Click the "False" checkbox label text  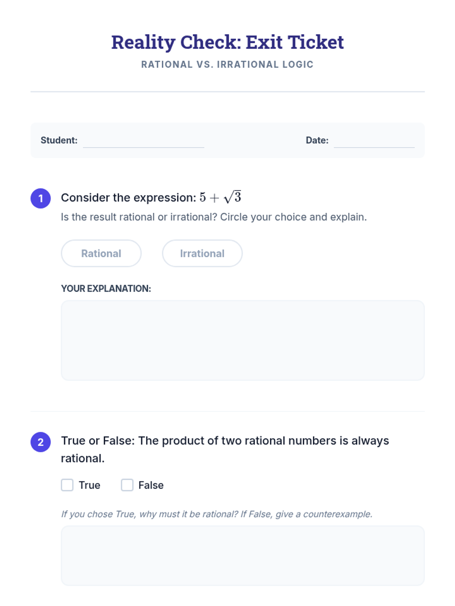click(151, 485)
